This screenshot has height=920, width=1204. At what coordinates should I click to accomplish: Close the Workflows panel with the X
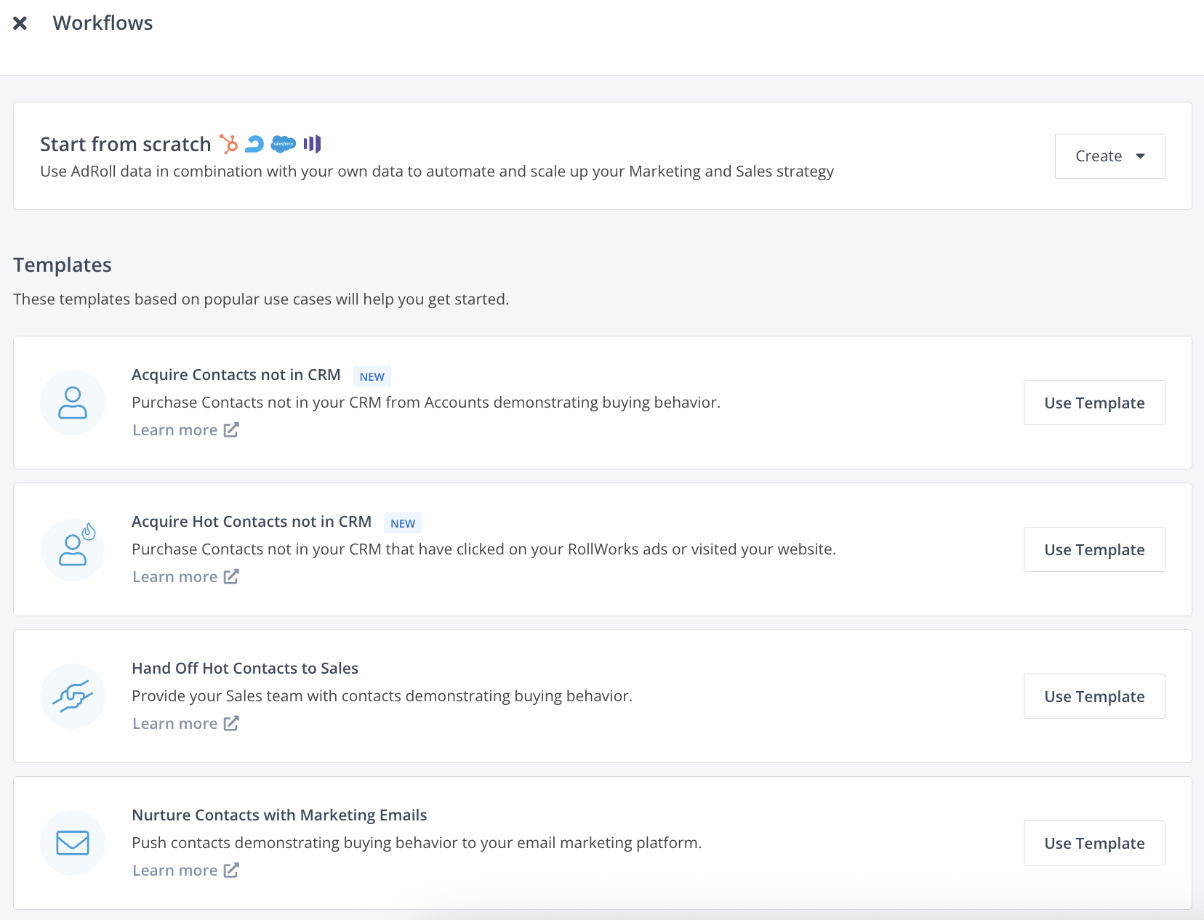coord(20,23)
